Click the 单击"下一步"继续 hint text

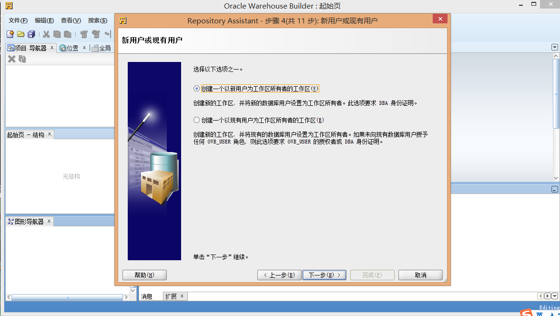click(x=221, y=257)
